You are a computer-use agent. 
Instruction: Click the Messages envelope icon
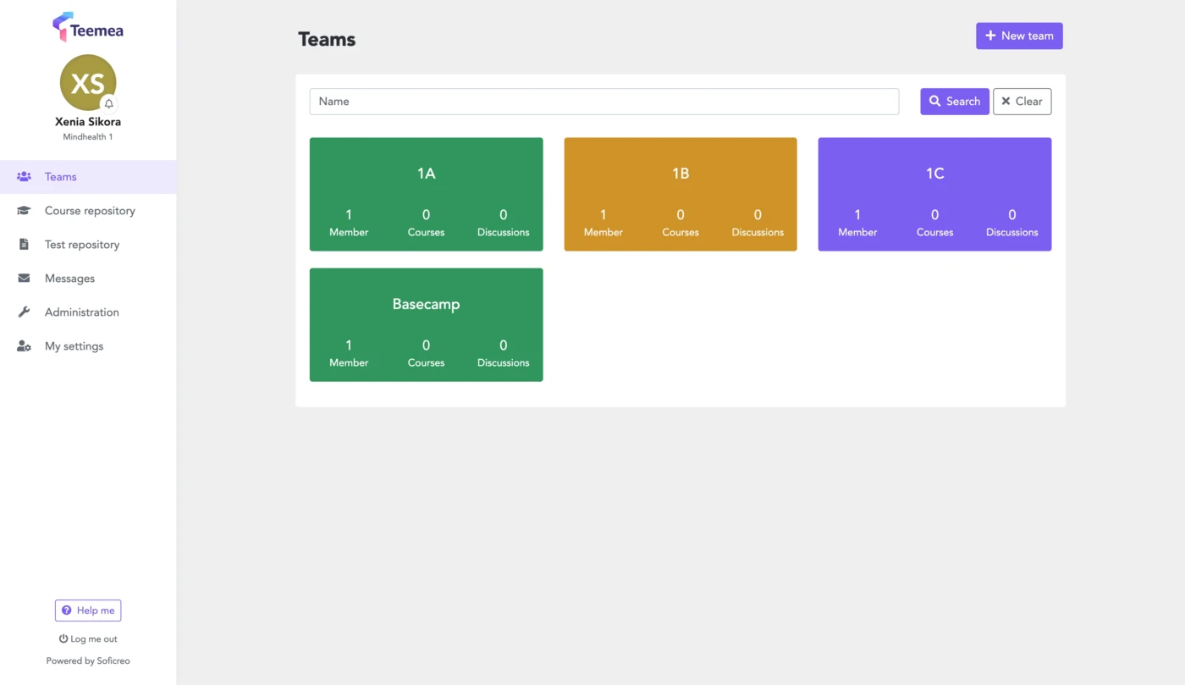[24, 279]
